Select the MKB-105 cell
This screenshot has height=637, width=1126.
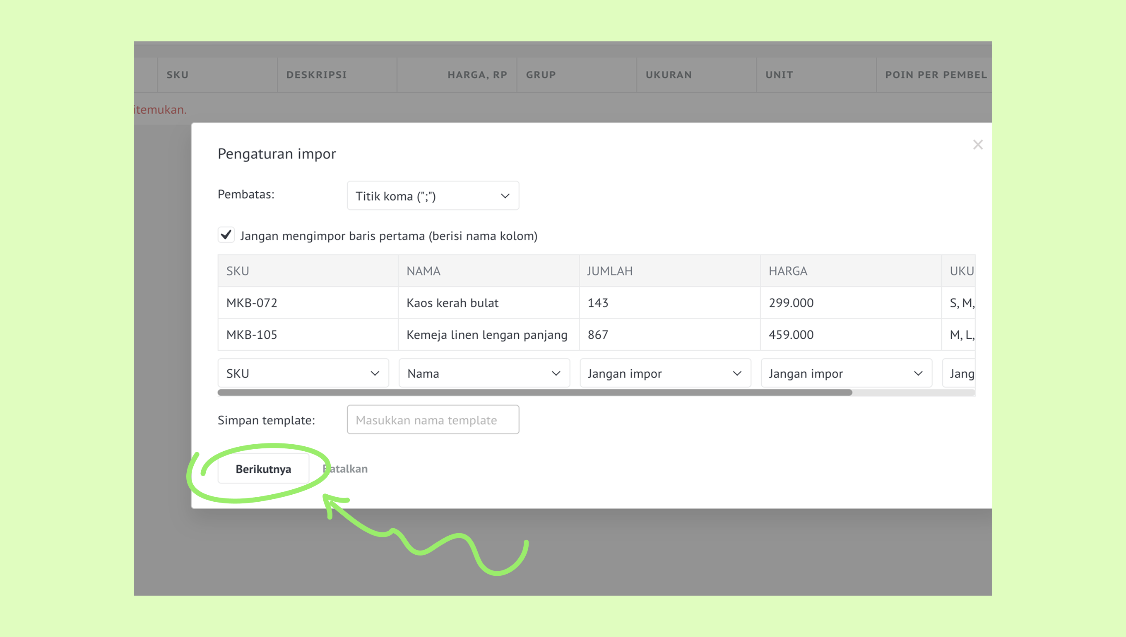click(x=308, y=335)
